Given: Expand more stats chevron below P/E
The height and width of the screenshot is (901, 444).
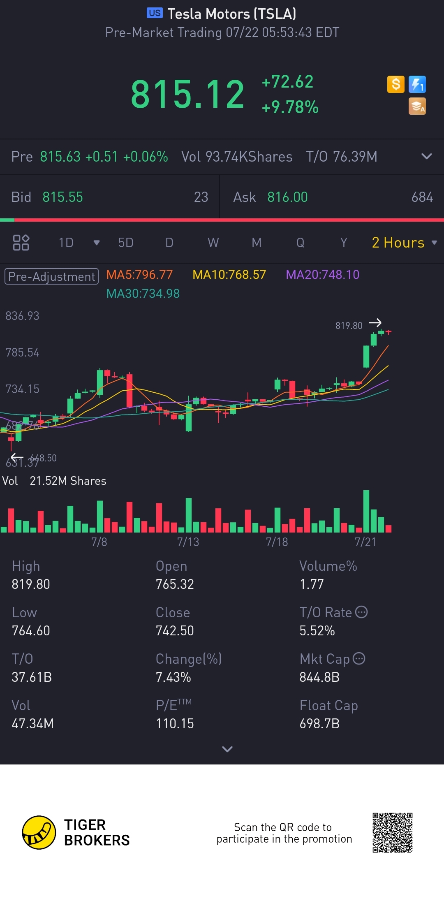Looking at the screenshot, I should (x=227, y=749).
